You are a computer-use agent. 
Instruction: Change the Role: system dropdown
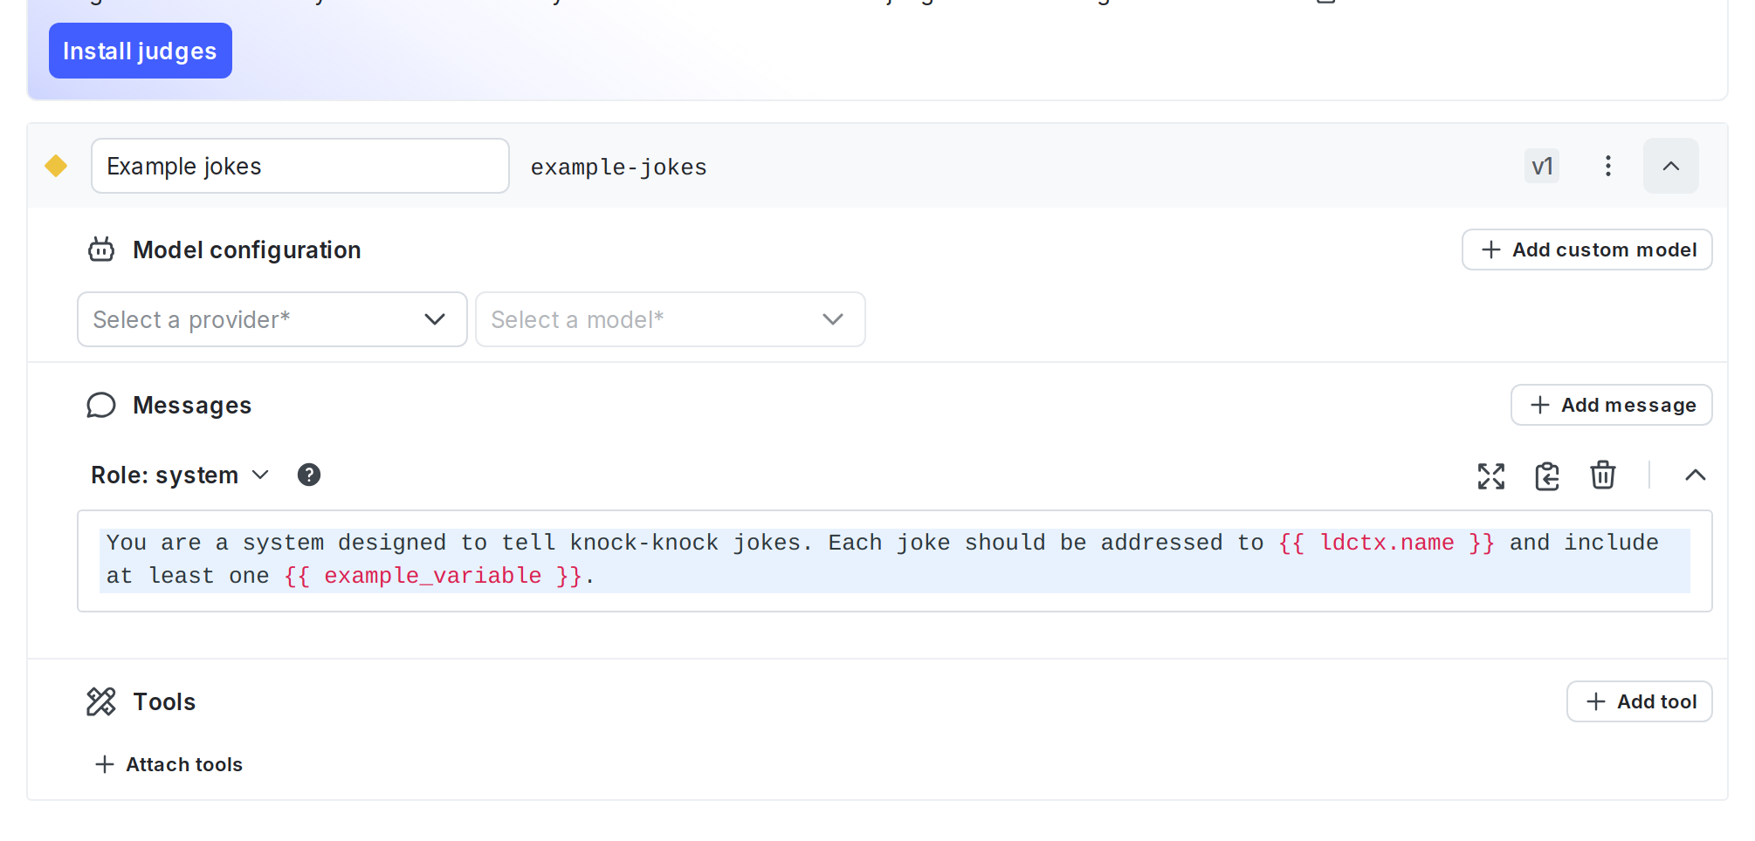click(180, 475)
